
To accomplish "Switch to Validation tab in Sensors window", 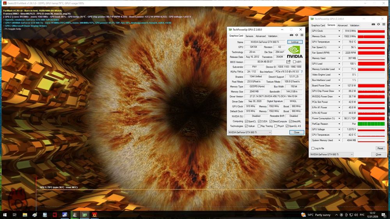I will [355, 25].
